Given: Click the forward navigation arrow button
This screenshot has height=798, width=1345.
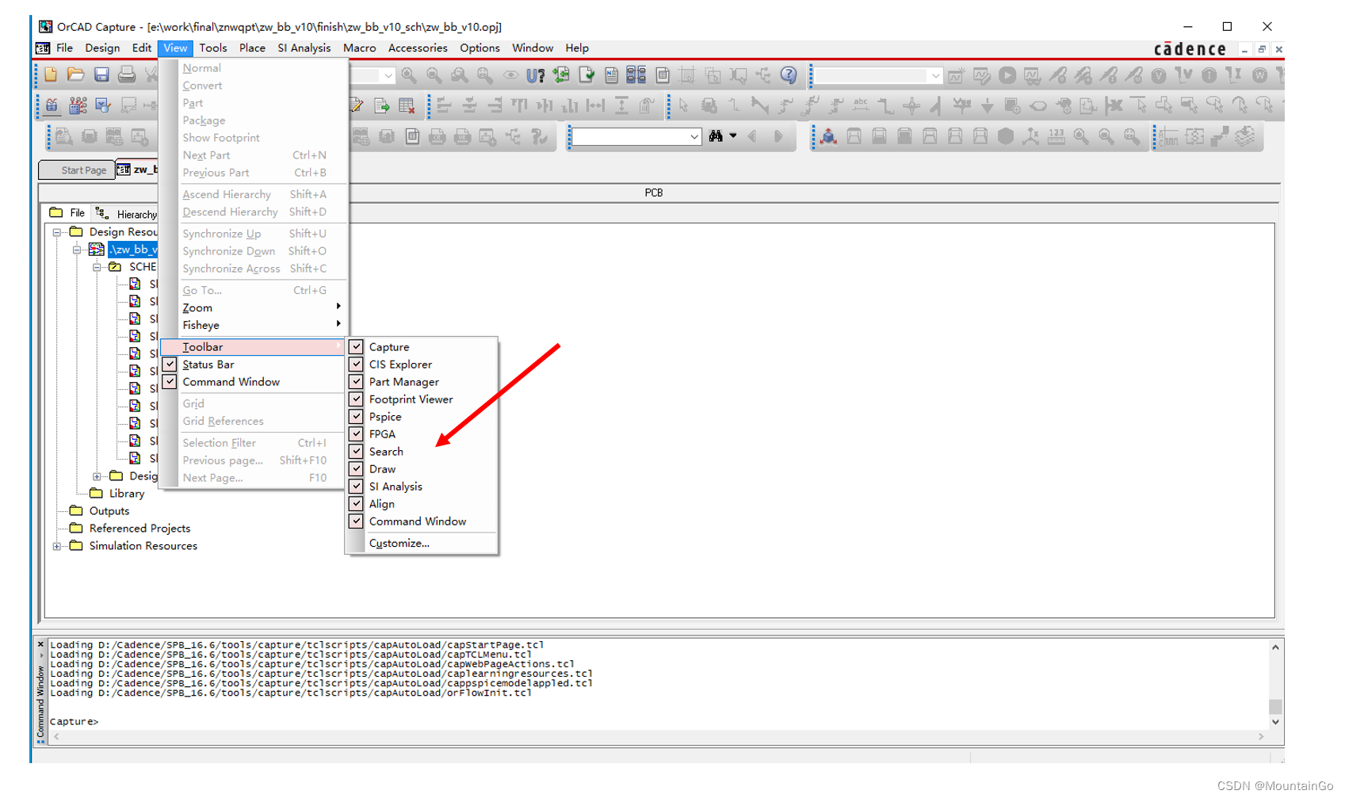Looking at the screenshot, I should click(x=779, y=136).
